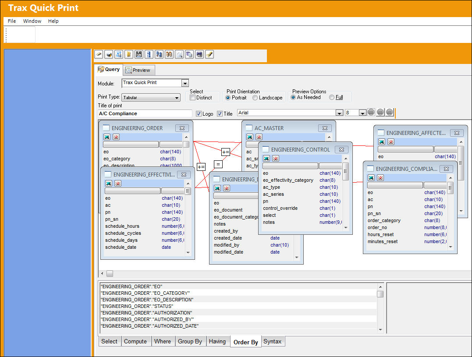Click the blue PW toolbar icon
This screenshot has width=472, height=357.
coord(199,54)
